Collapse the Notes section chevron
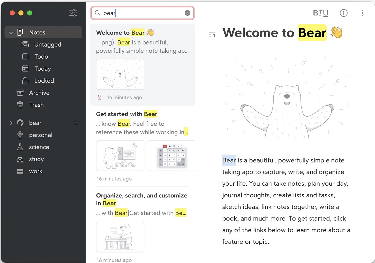 tap(11, 33)
